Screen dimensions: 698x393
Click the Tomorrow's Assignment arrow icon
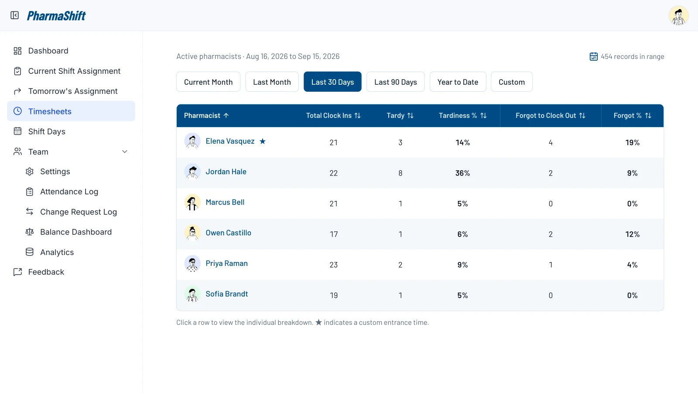[17, 91]
